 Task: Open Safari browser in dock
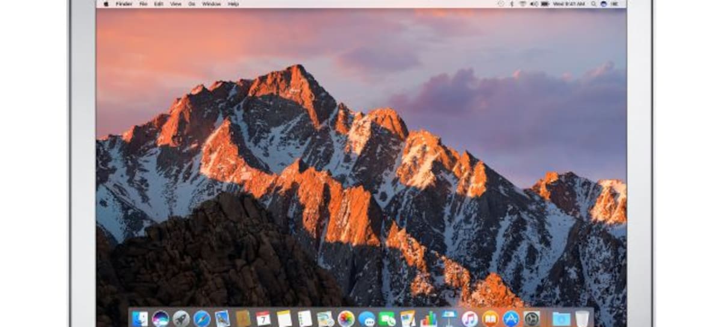pyautogui.click(x=201, y=319)
